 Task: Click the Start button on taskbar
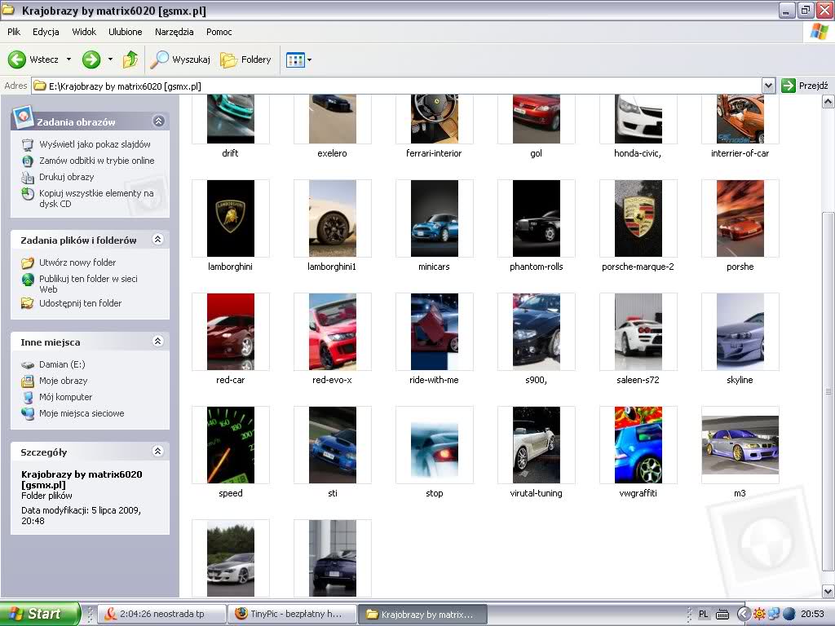tap(39, 614)
